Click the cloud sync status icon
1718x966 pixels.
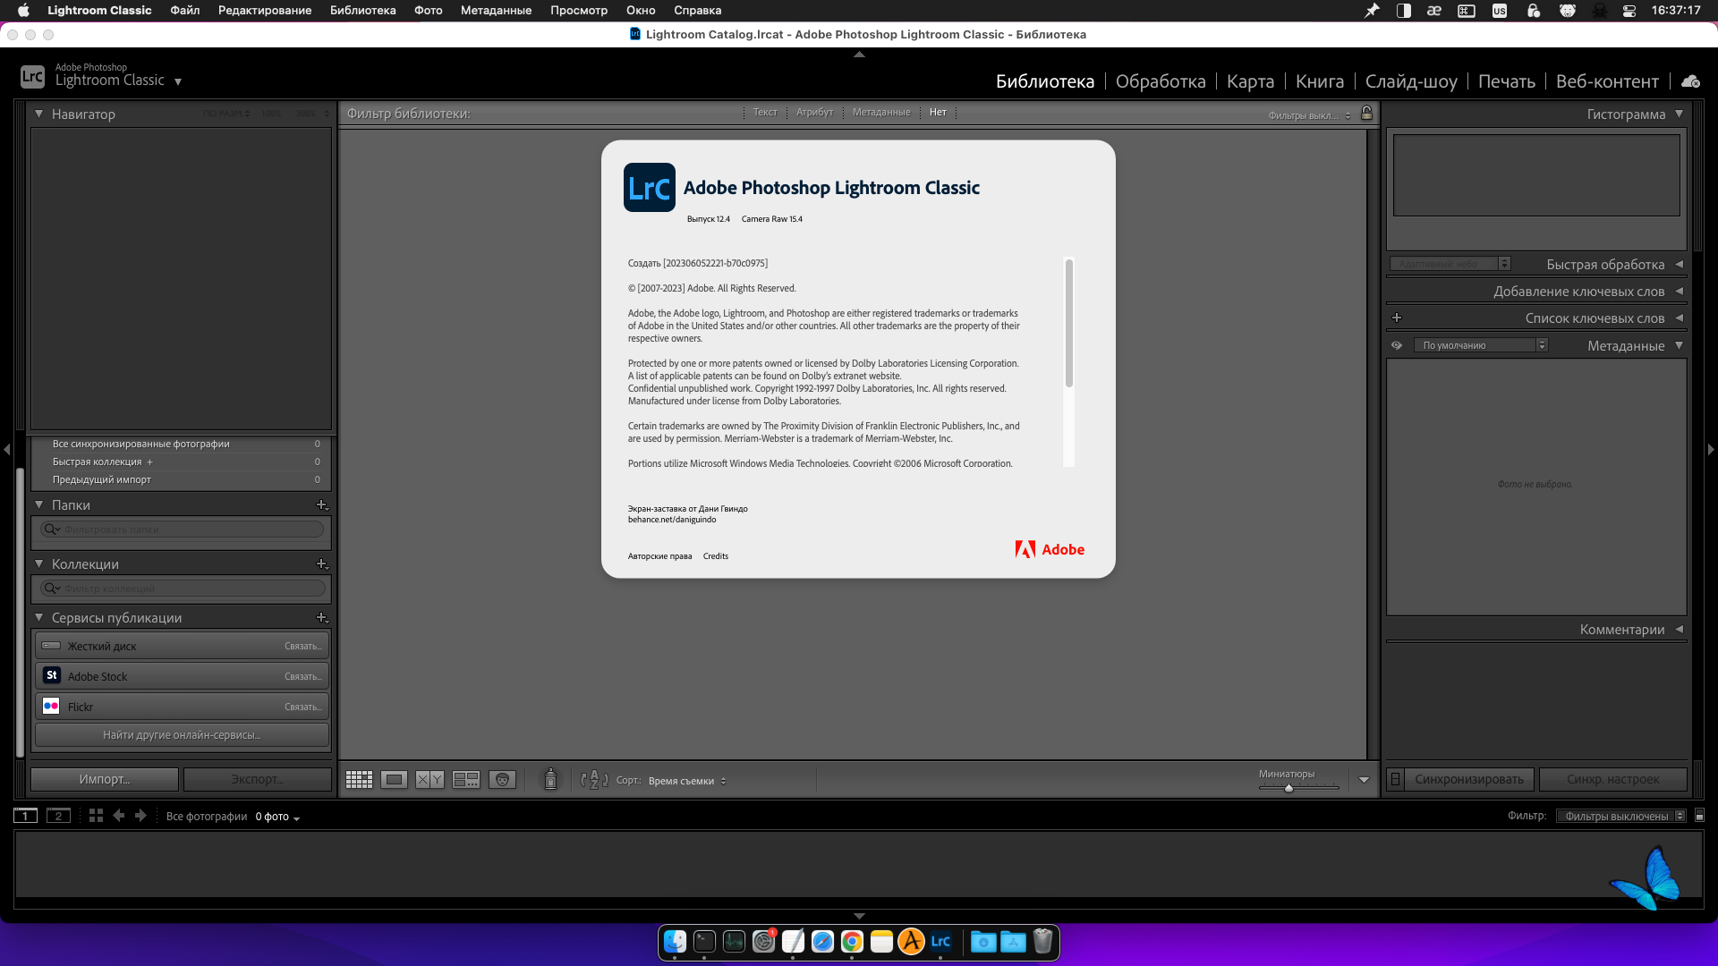pyautogui.click(x=1690, y=81)
